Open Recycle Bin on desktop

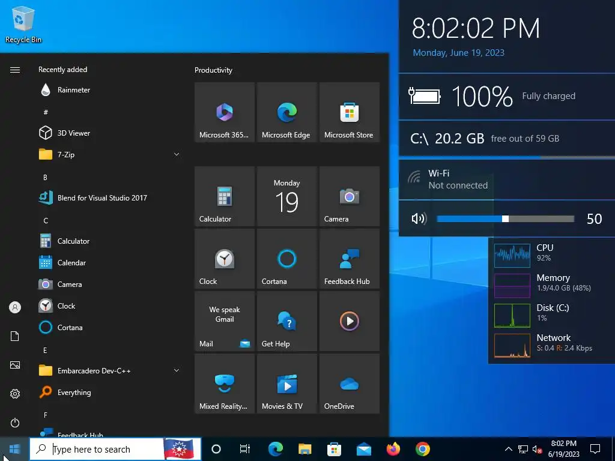pos(23,24)
